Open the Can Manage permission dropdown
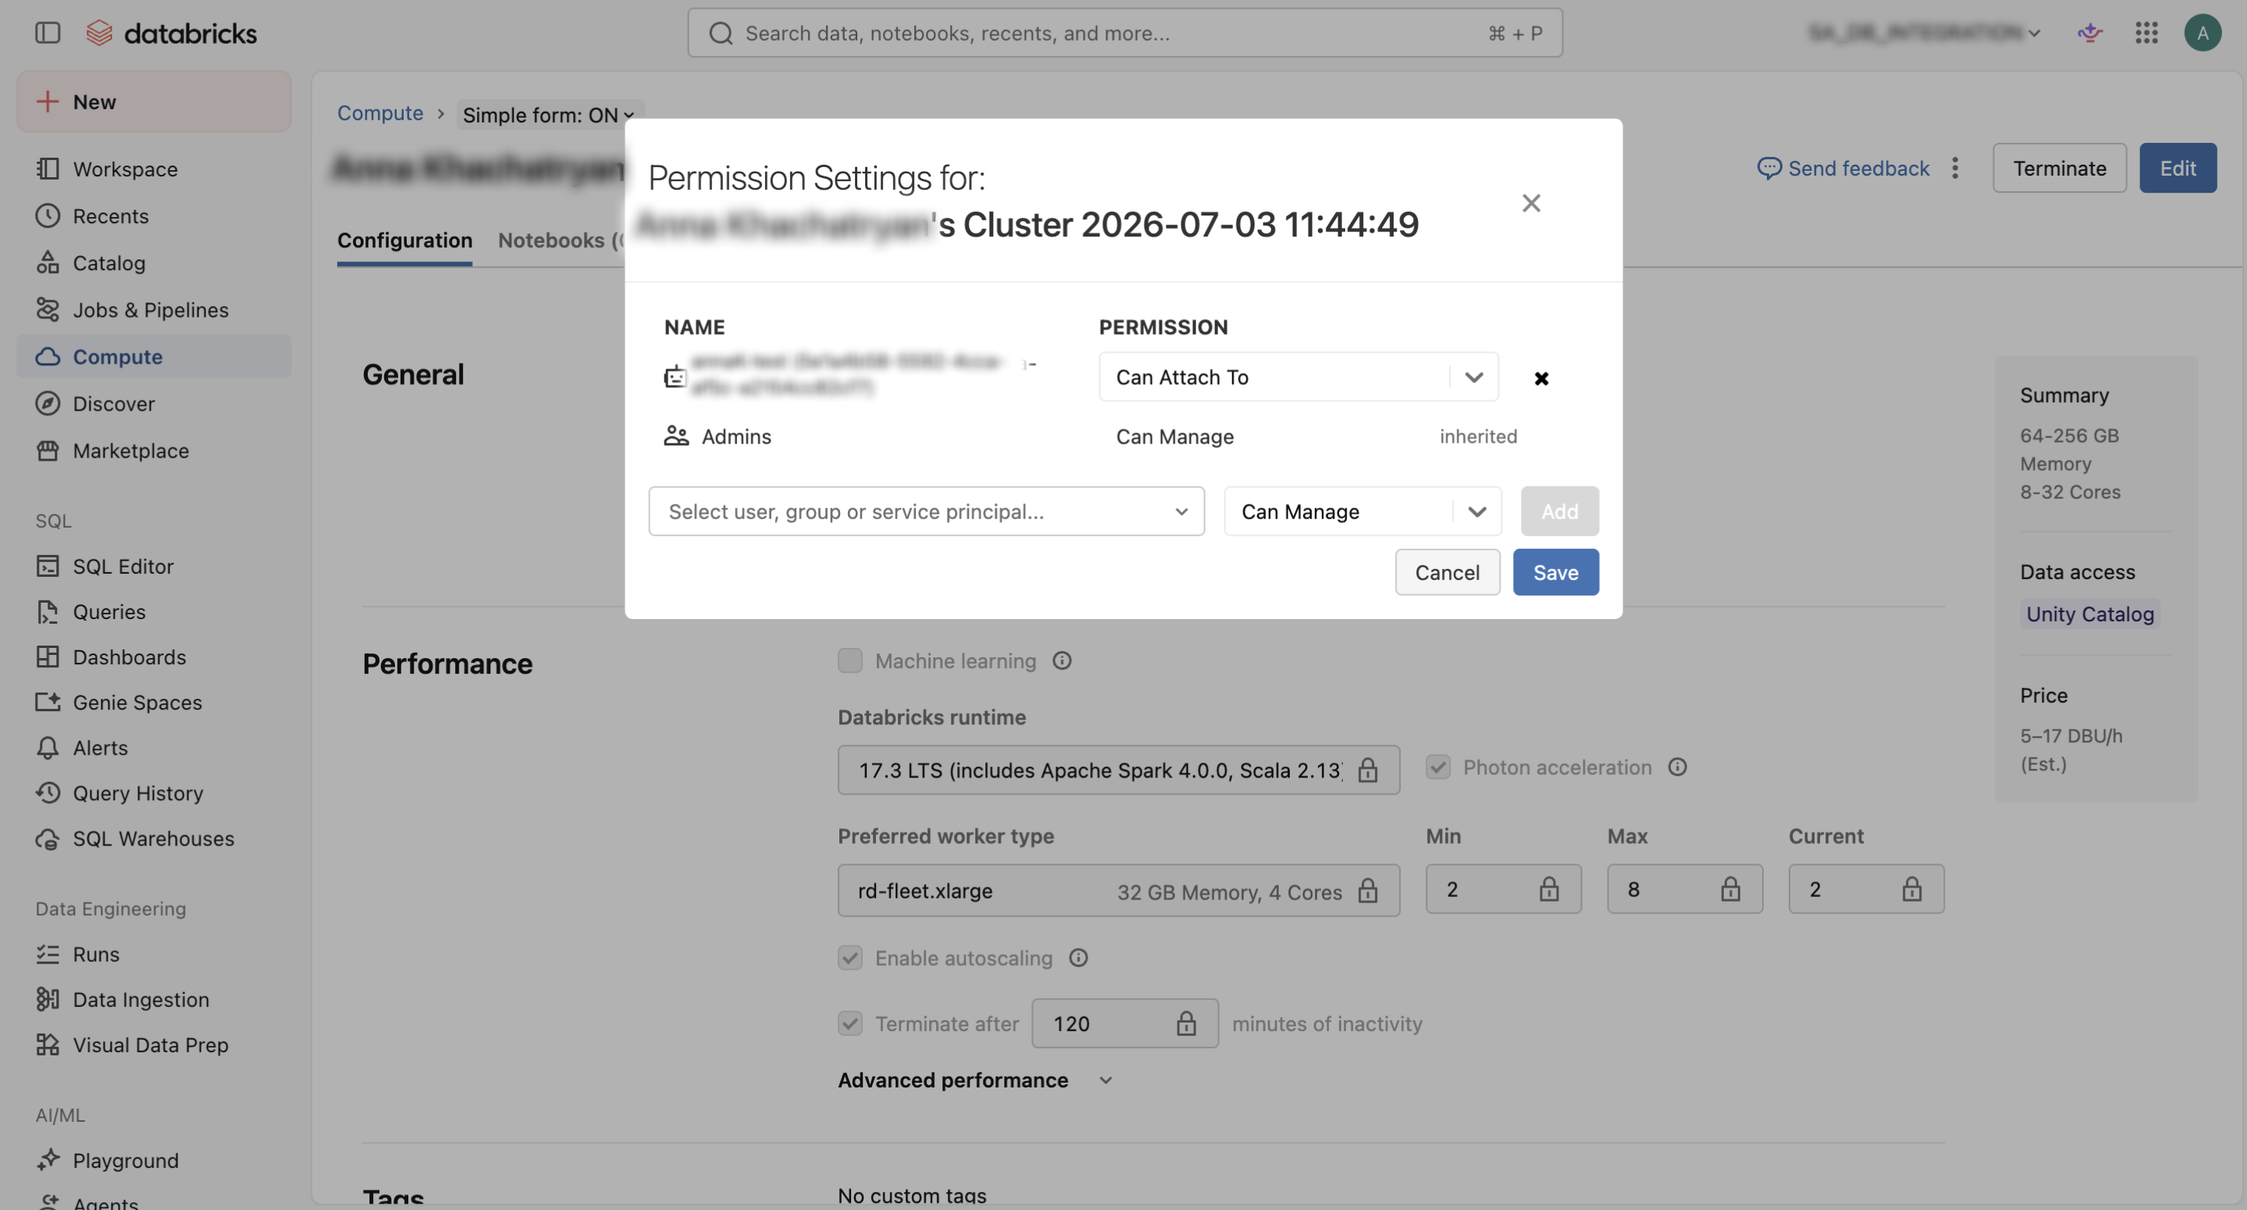Screen dimensions: 2247x1210 point(1362,511)
